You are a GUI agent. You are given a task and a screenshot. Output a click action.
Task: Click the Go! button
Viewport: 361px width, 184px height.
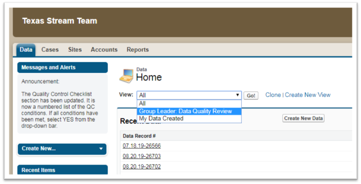(x=251, y=96)
